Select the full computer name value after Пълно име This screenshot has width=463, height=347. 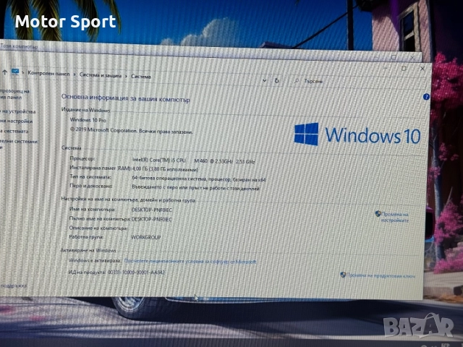click(x=151, y=219)
